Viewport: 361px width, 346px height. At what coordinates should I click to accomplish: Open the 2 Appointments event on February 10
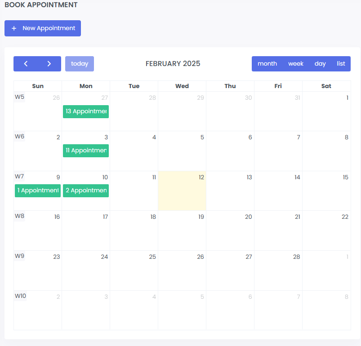tap(86, 191)
